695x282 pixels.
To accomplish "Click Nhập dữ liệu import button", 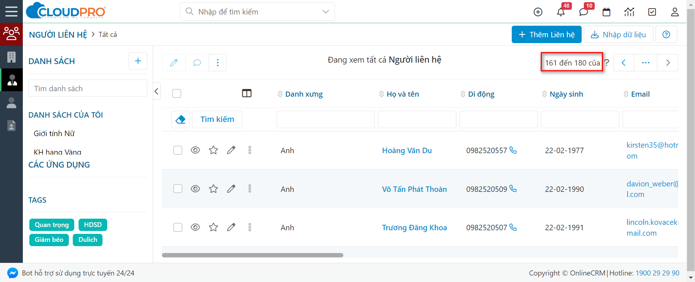I will click(618, 34).
